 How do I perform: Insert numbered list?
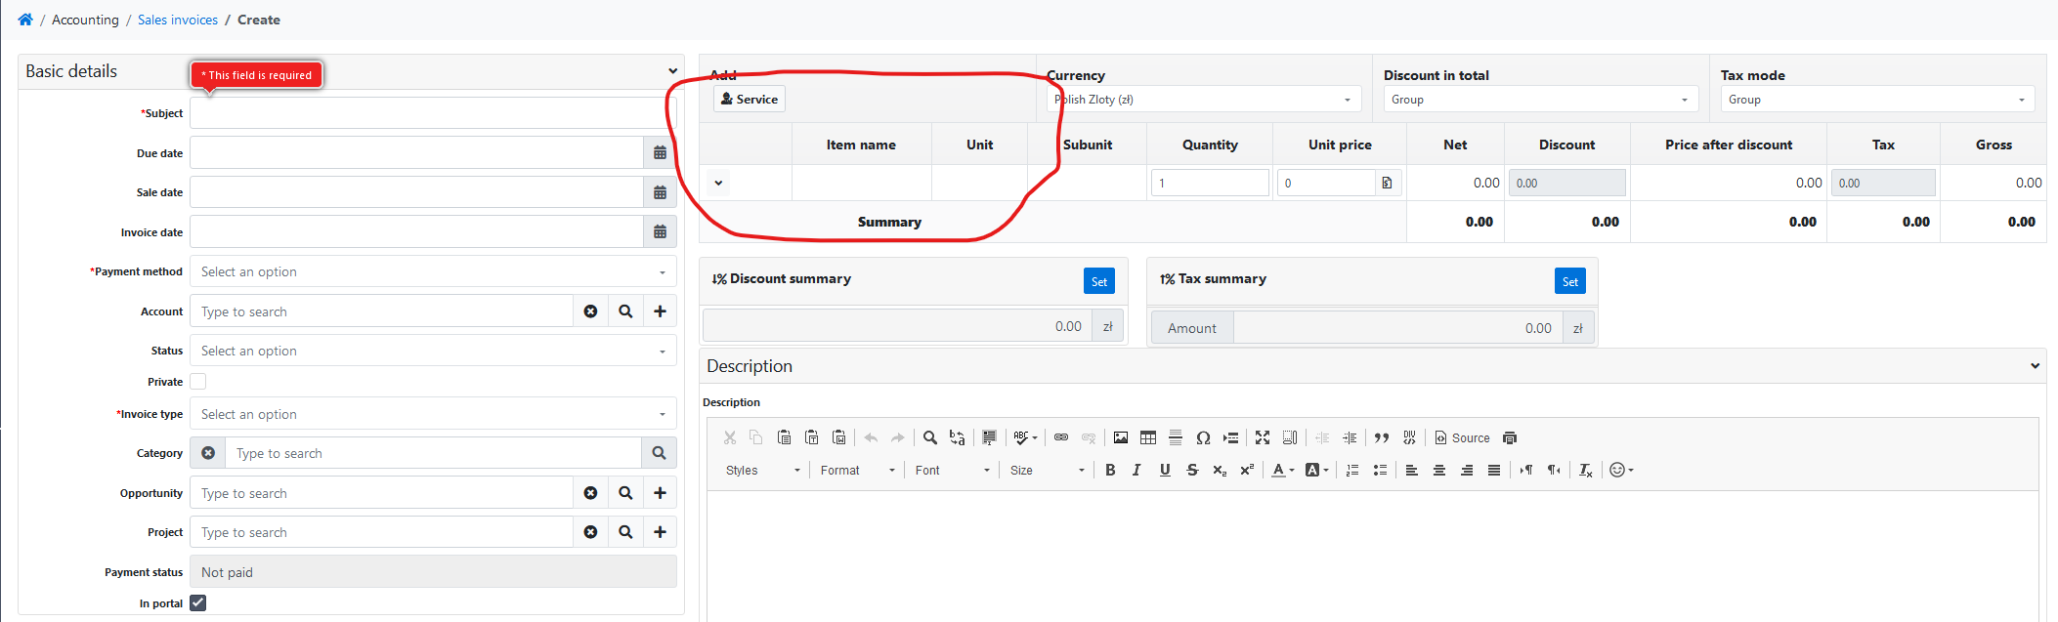[x=1352, y=470]
